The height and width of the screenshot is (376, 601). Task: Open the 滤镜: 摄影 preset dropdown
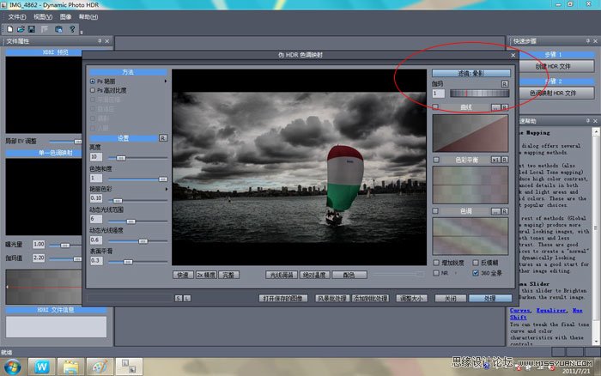(x=470, y=73)
